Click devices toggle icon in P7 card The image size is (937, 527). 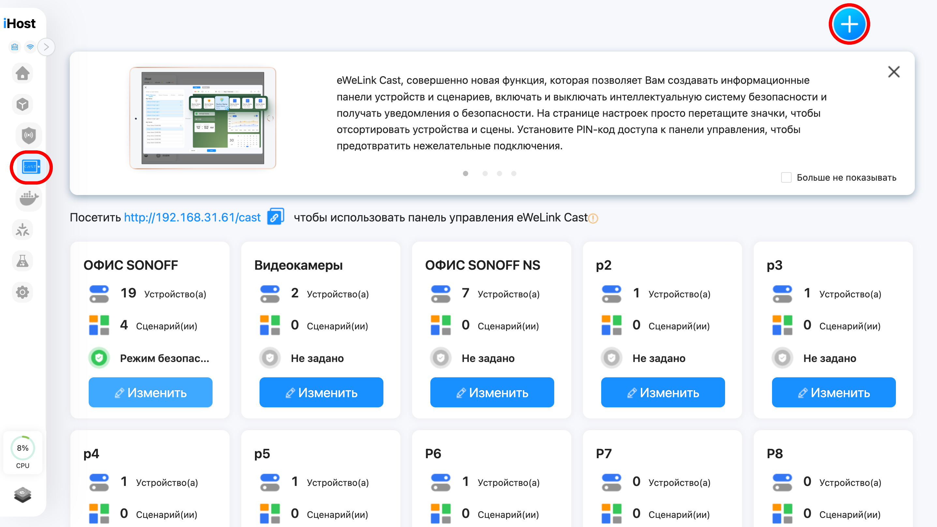point(611,482)
